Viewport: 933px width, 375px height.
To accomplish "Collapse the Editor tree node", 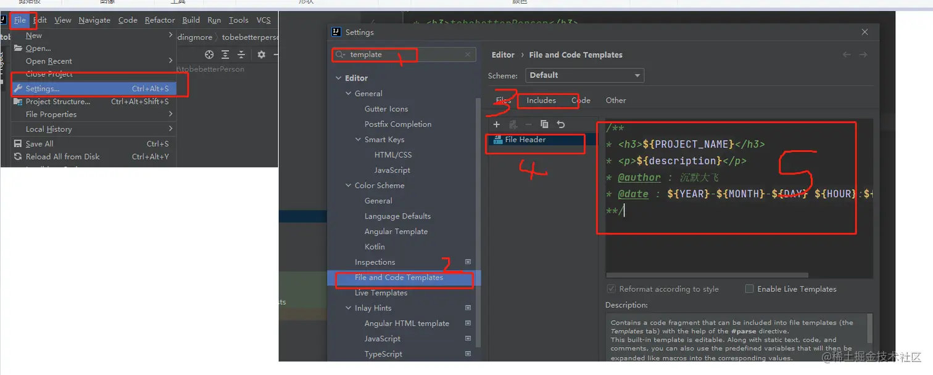I will [338, 78].
